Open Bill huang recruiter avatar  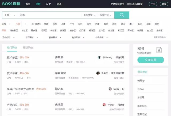click(x=99, y=57)
